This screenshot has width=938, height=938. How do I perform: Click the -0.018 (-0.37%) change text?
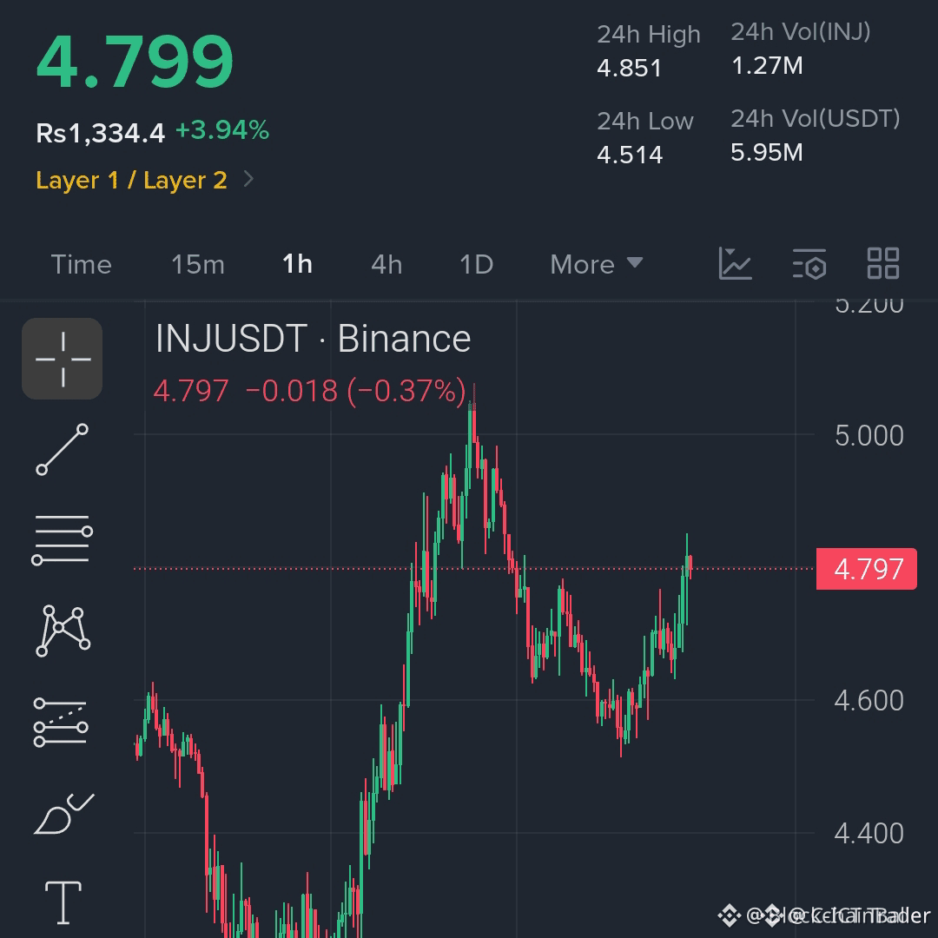(x=356, y=391)
